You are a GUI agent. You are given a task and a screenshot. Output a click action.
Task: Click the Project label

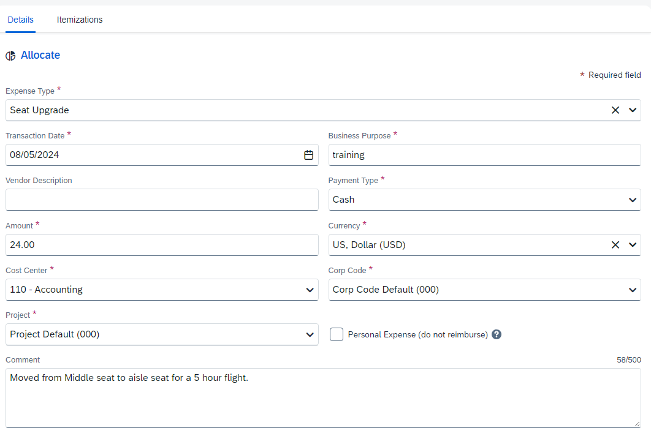point(18,315)
